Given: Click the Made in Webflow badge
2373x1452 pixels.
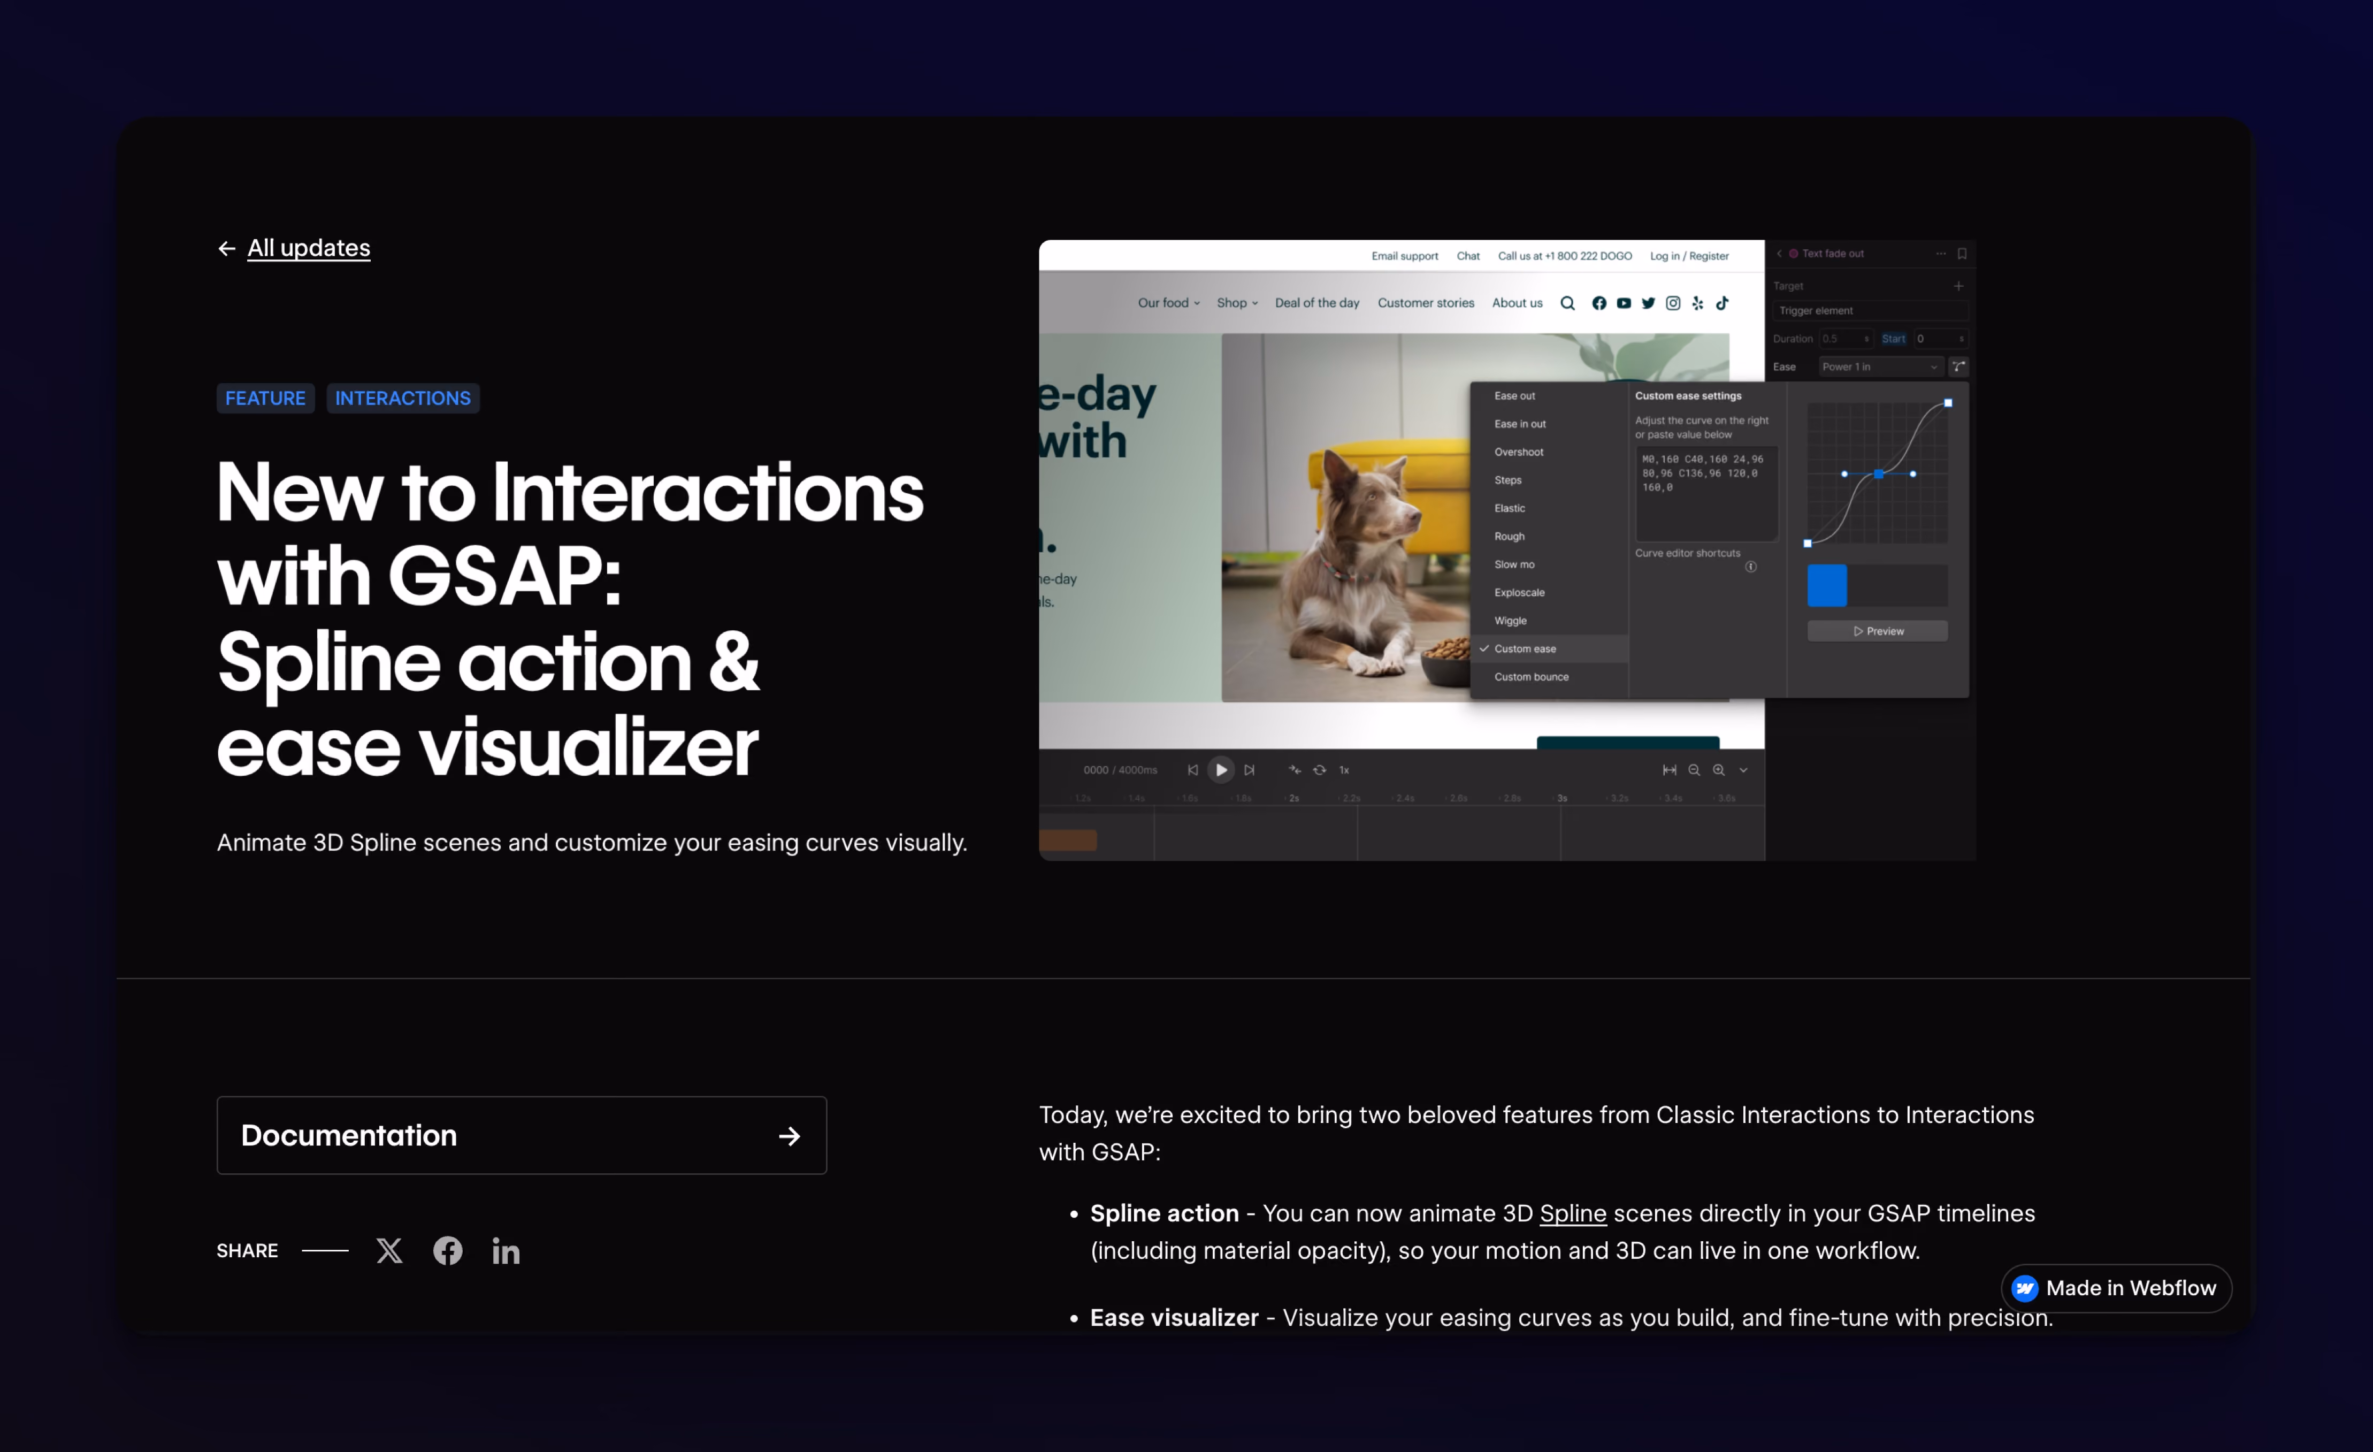Looking at the screenshot, I should click(2116, 1288).
